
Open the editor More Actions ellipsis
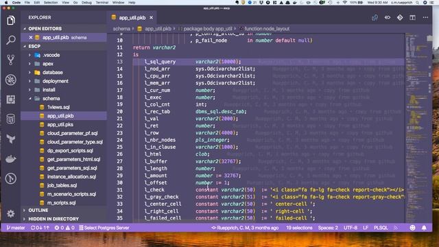[425, 18]
